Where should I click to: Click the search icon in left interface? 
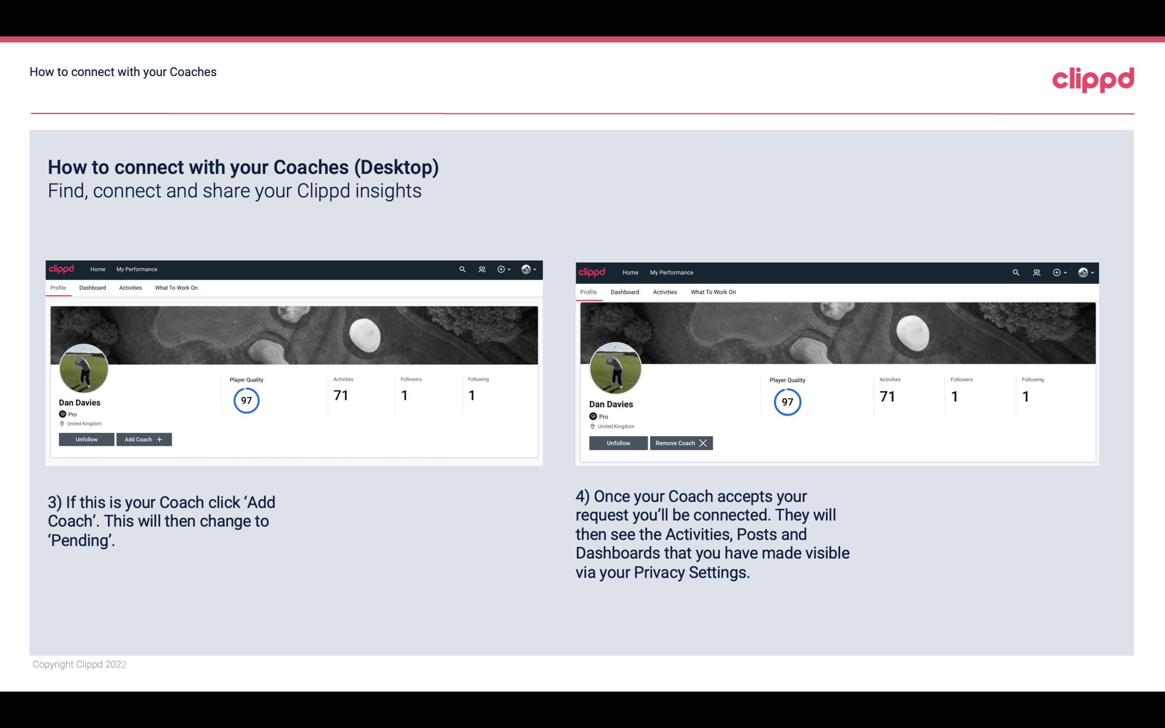pos(464,268)
